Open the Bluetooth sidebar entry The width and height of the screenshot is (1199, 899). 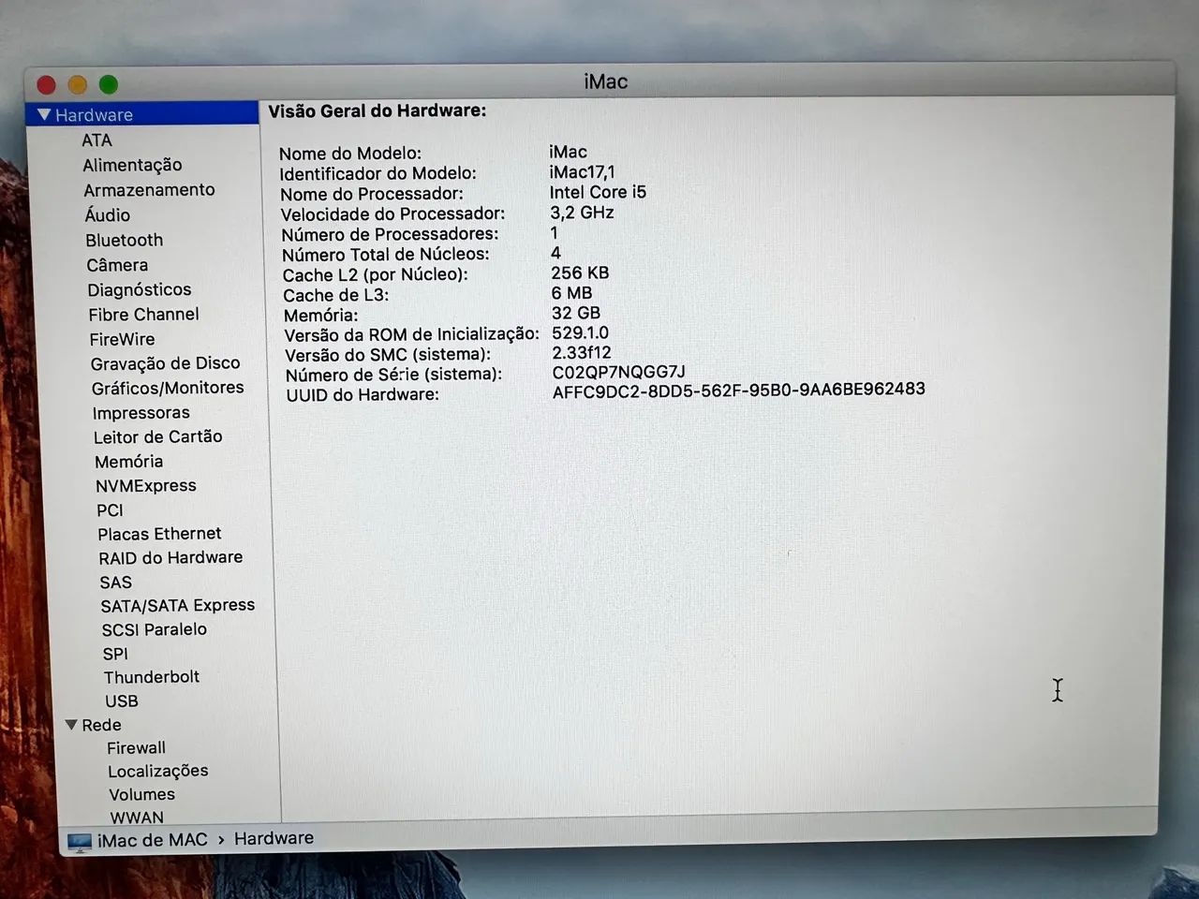click(x=124, y=241)
